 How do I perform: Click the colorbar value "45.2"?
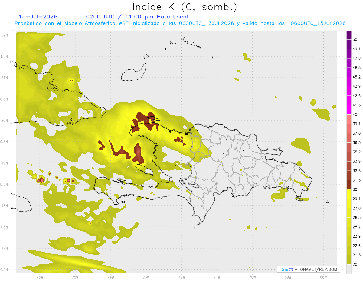357,77
